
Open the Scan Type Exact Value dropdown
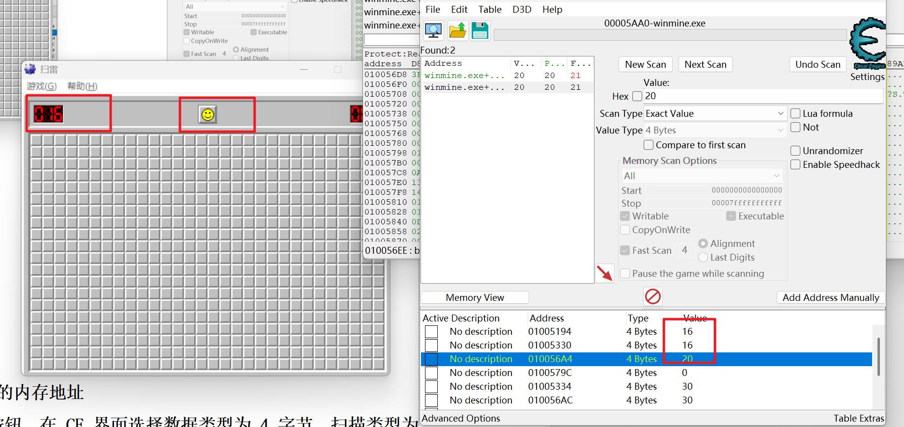715,113
